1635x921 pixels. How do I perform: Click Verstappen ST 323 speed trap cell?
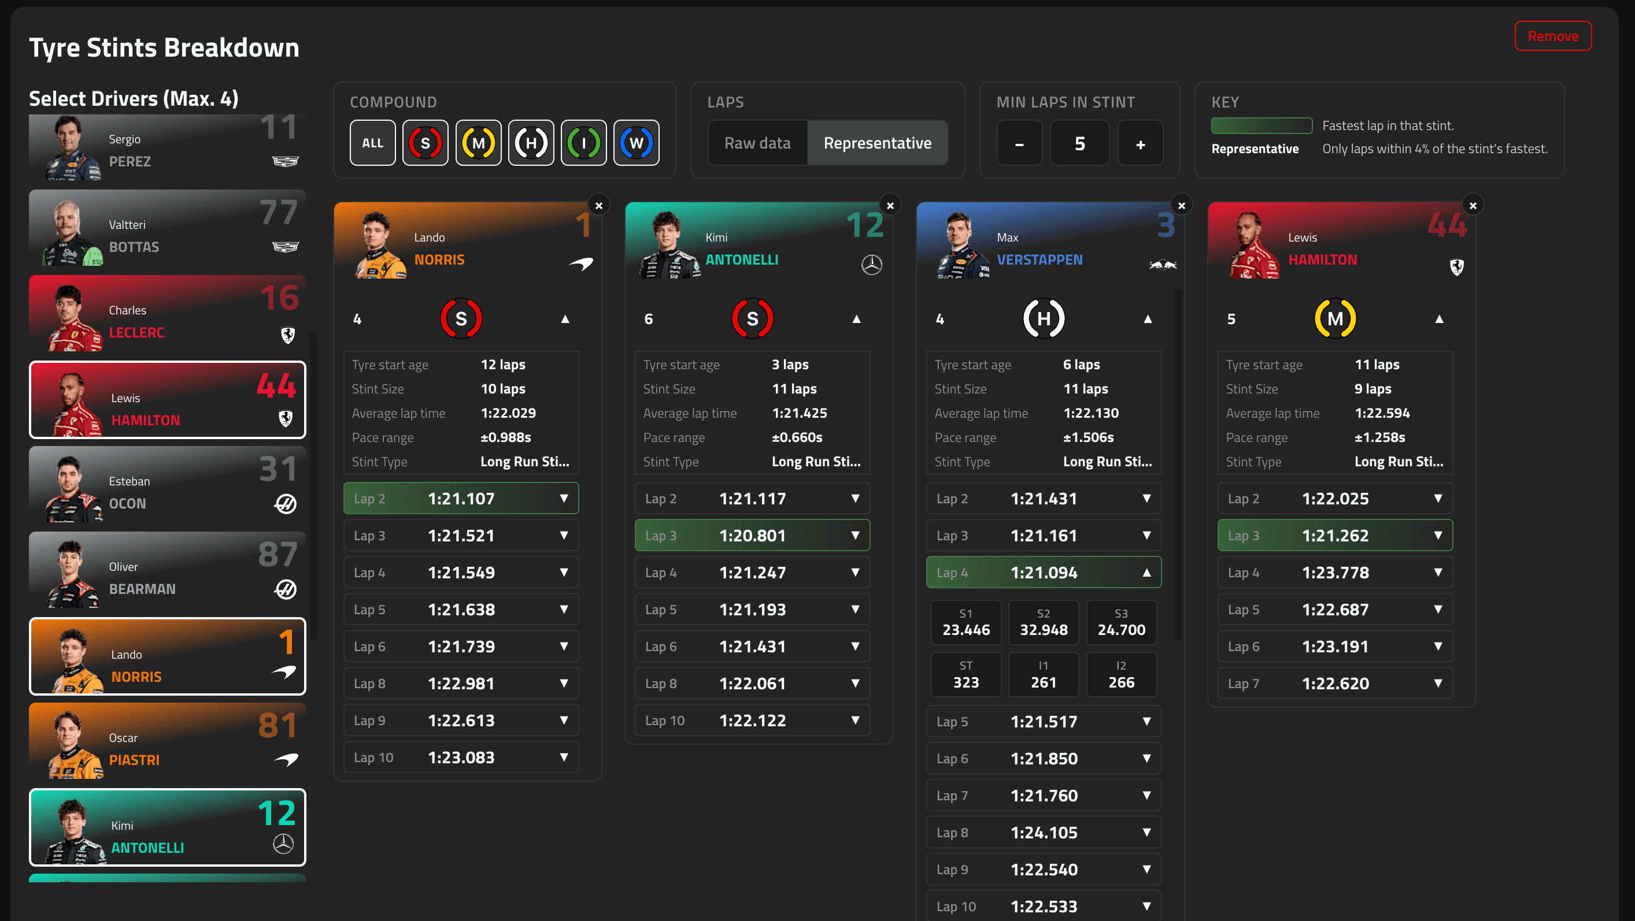966,674
